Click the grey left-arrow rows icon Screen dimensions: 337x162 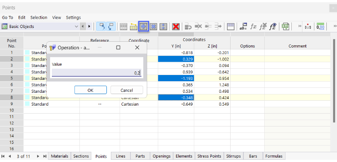coord(208,27)
